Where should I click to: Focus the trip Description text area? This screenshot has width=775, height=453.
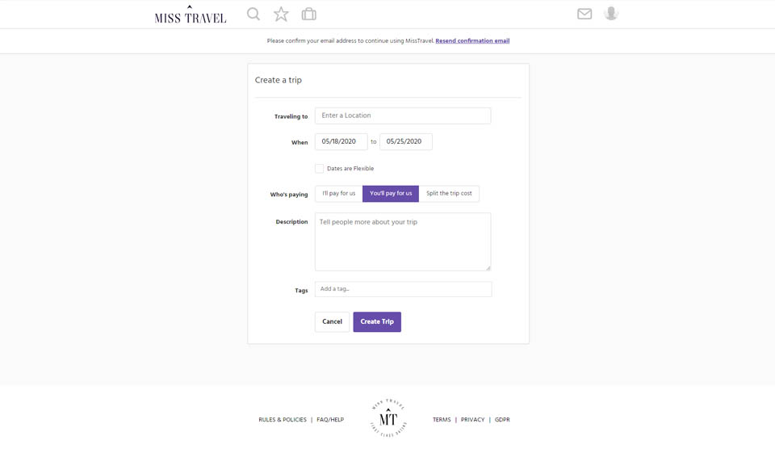(402, 241)
